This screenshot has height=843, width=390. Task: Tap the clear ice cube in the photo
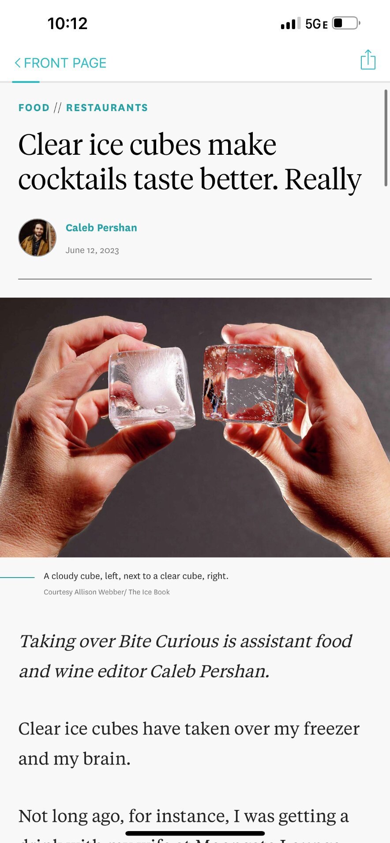(x=249, y=385)
